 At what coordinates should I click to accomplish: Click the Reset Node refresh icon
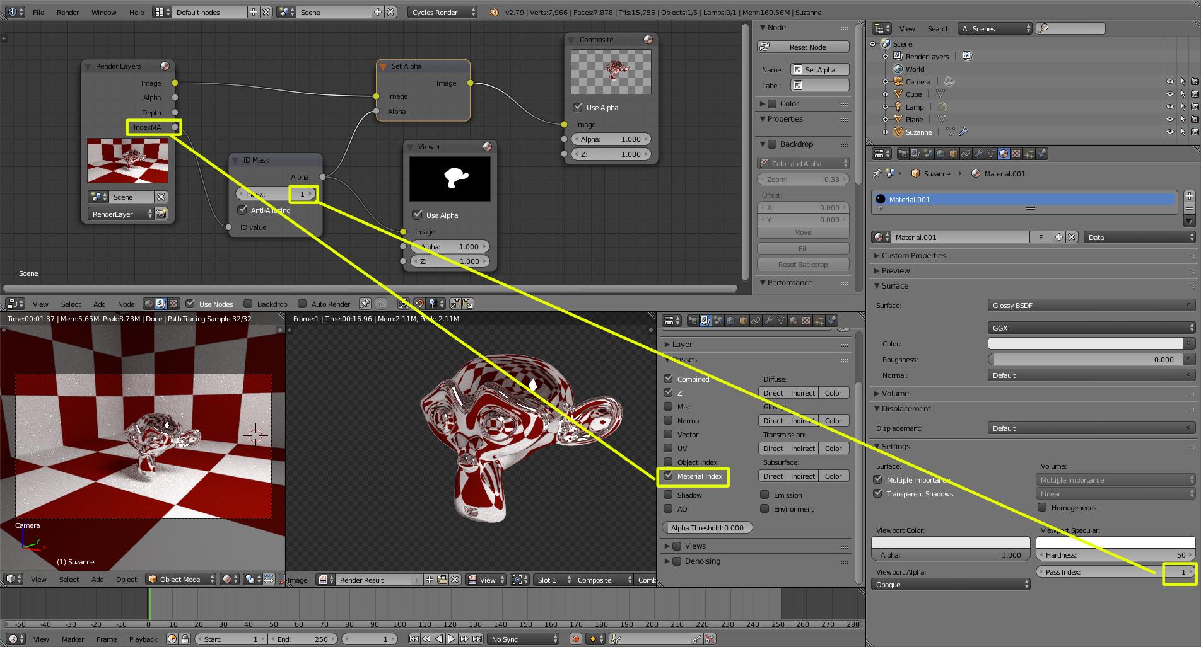point(765,47)
